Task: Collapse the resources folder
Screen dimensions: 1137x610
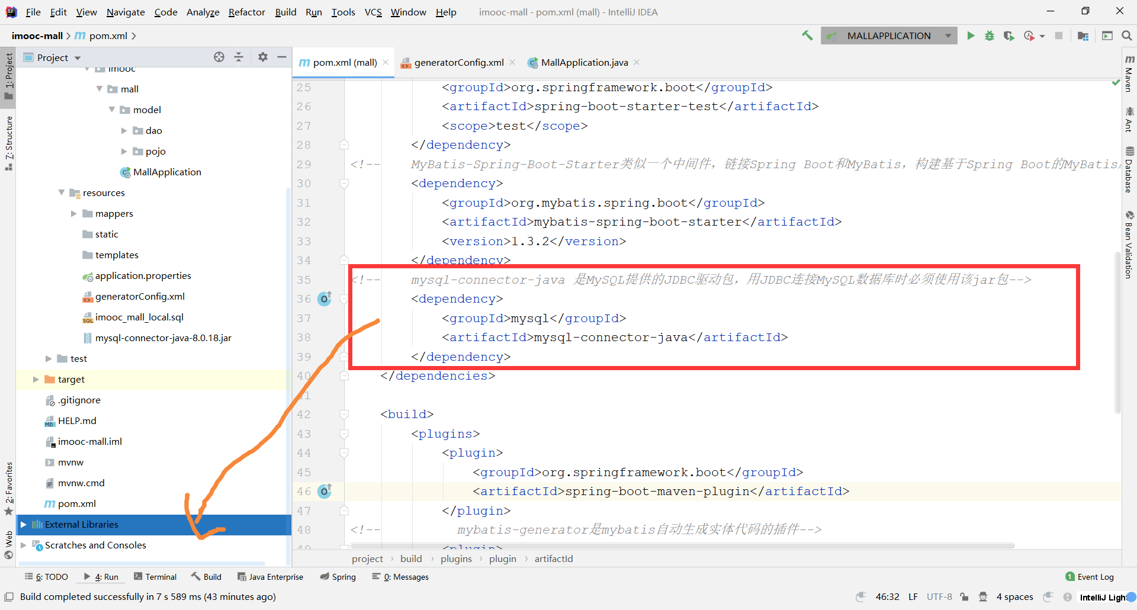Action: 61,192
